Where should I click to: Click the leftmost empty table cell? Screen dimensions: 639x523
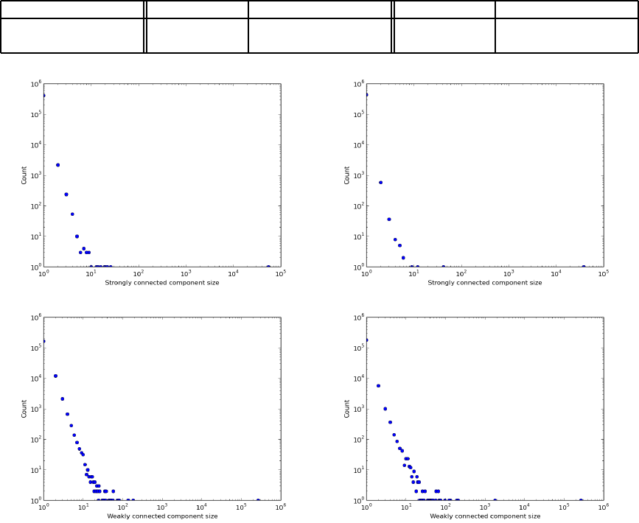(72, 35)
